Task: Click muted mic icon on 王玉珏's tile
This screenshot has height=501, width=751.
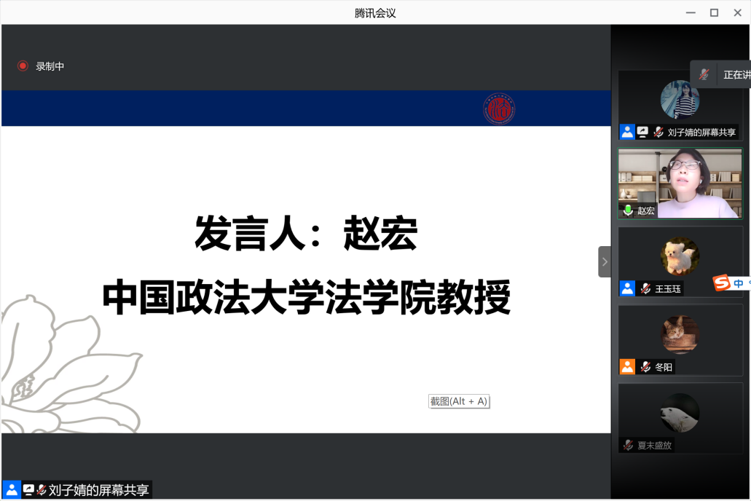Action: (645, 288)
